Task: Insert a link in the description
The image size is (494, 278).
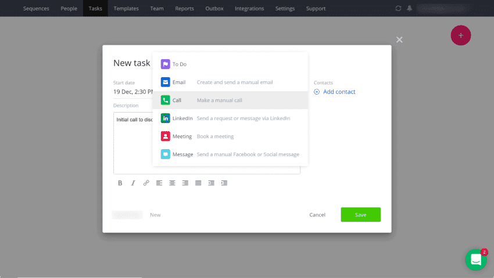Action: click(x=146, y=183)
